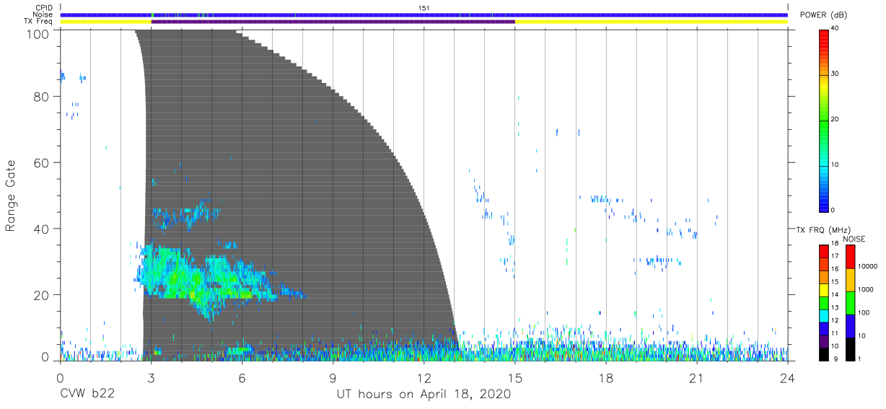886x409 pixels.
Task: Click the 'UT hours on April 18, 2020' axis title
Action: point(424,395)
